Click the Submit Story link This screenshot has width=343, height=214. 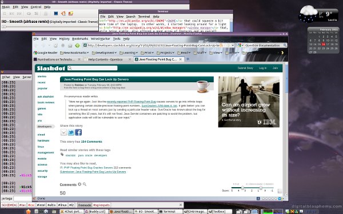tap(245, 68)
